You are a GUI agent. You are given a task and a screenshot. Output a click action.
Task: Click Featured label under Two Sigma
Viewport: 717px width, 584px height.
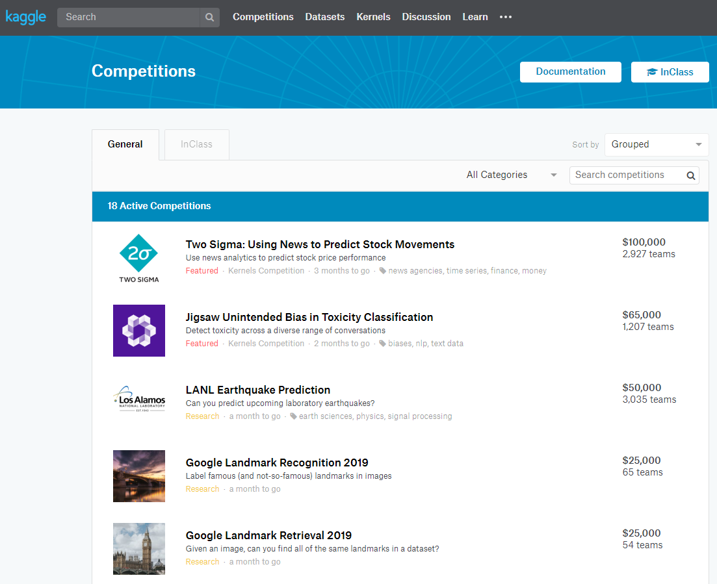[202, 270]
